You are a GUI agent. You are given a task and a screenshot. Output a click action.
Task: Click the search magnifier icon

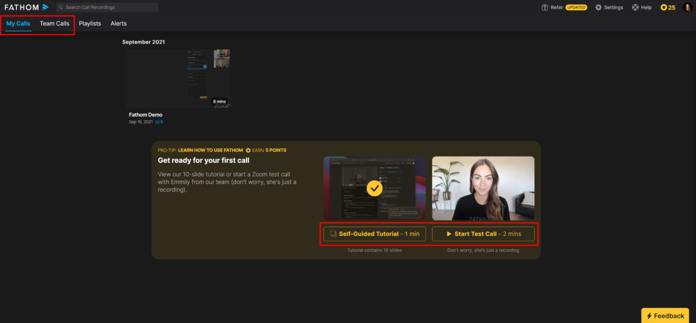(x=61, y=8)
